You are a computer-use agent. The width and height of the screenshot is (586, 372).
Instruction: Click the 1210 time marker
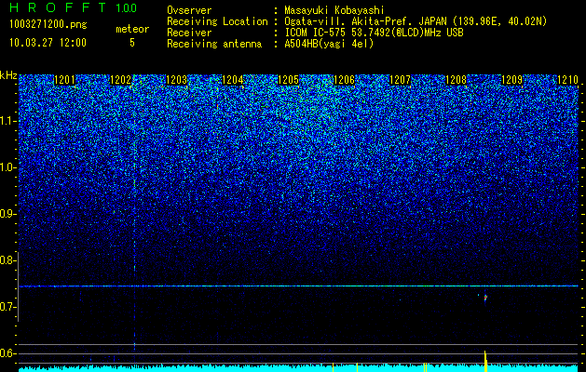coord(567,80)
